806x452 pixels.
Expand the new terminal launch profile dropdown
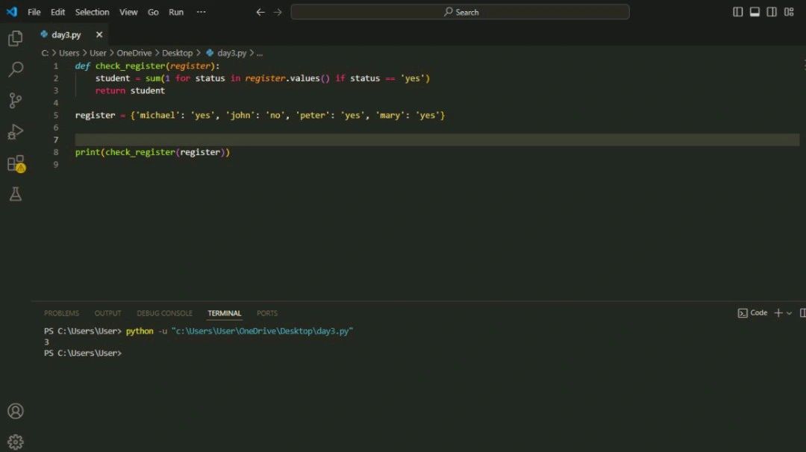click(790, 313)
